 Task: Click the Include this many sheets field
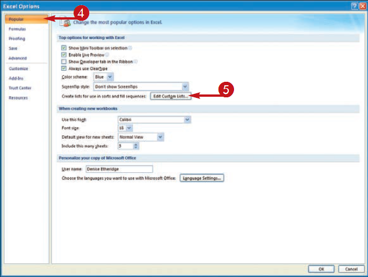click(x=125, y=146)
